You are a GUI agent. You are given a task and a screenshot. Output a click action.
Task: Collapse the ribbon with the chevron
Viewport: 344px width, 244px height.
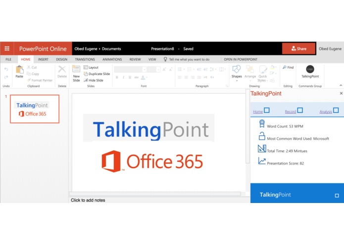(341, 85)
